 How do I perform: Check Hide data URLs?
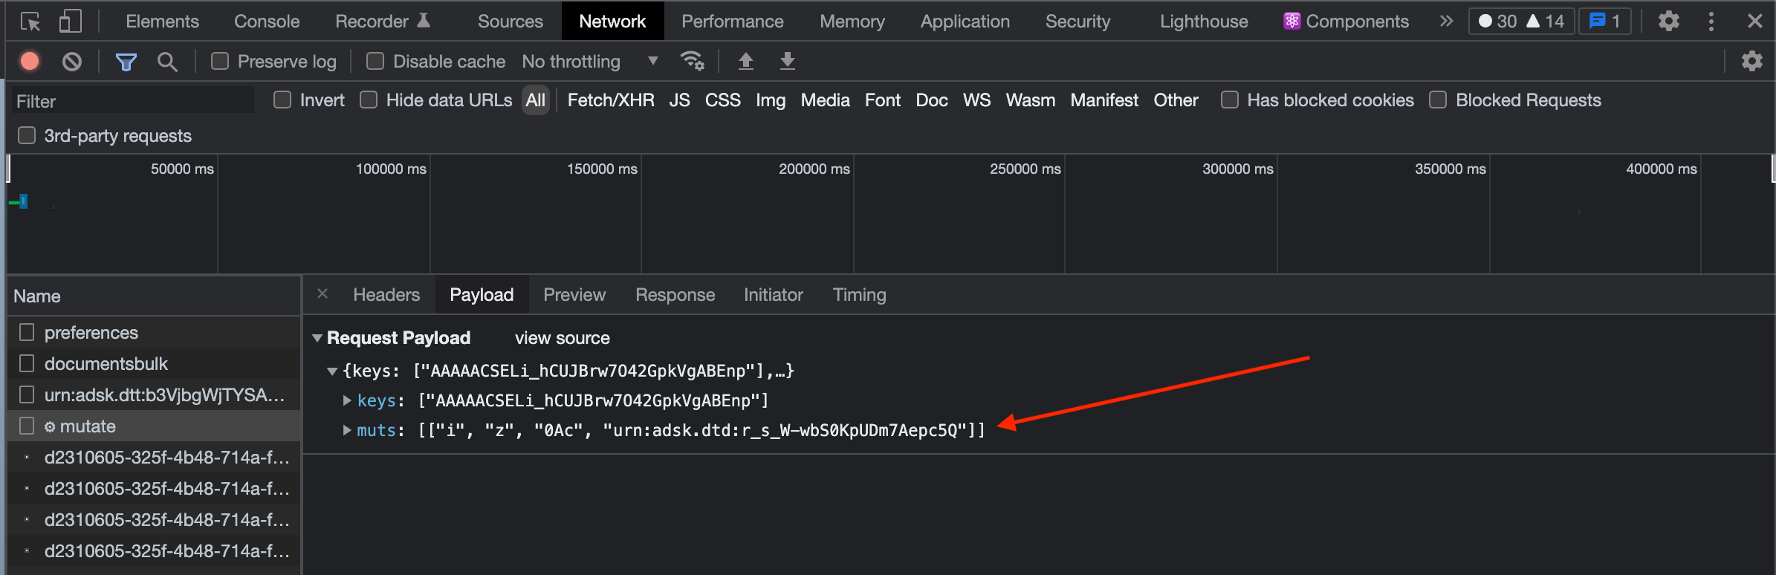369,100
